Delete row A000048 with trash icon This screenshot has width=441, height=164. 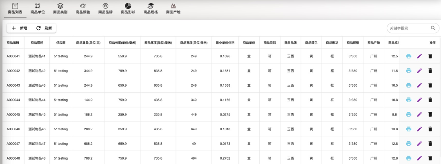[x=430, y=158]
